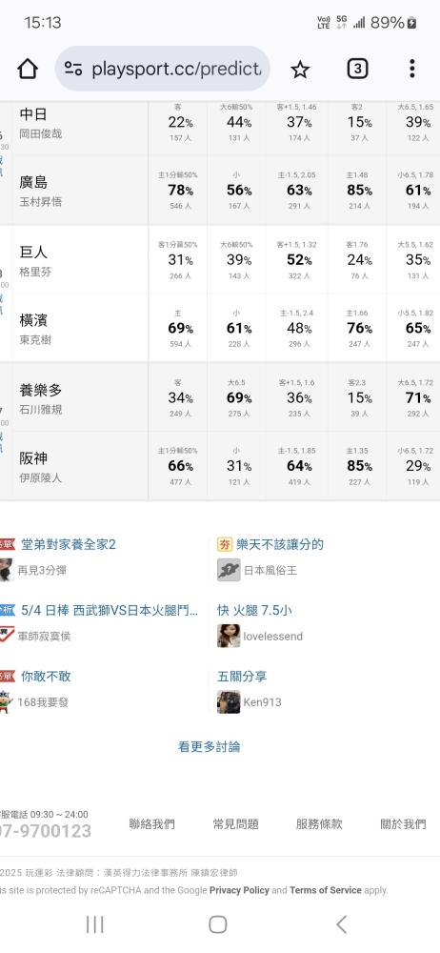The image size is (440, 953).
Task: Open 服務條款 footer link
Action: (319, 823)
